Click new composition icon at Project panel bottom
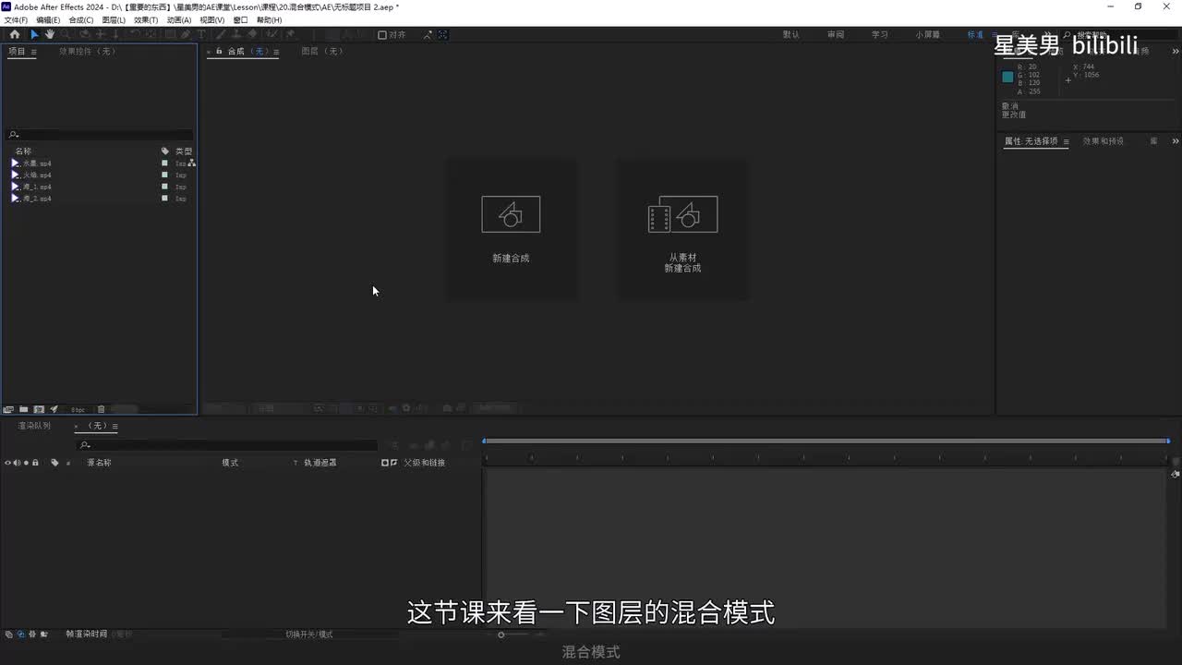1182x665 pixels. tap(39, 409)
